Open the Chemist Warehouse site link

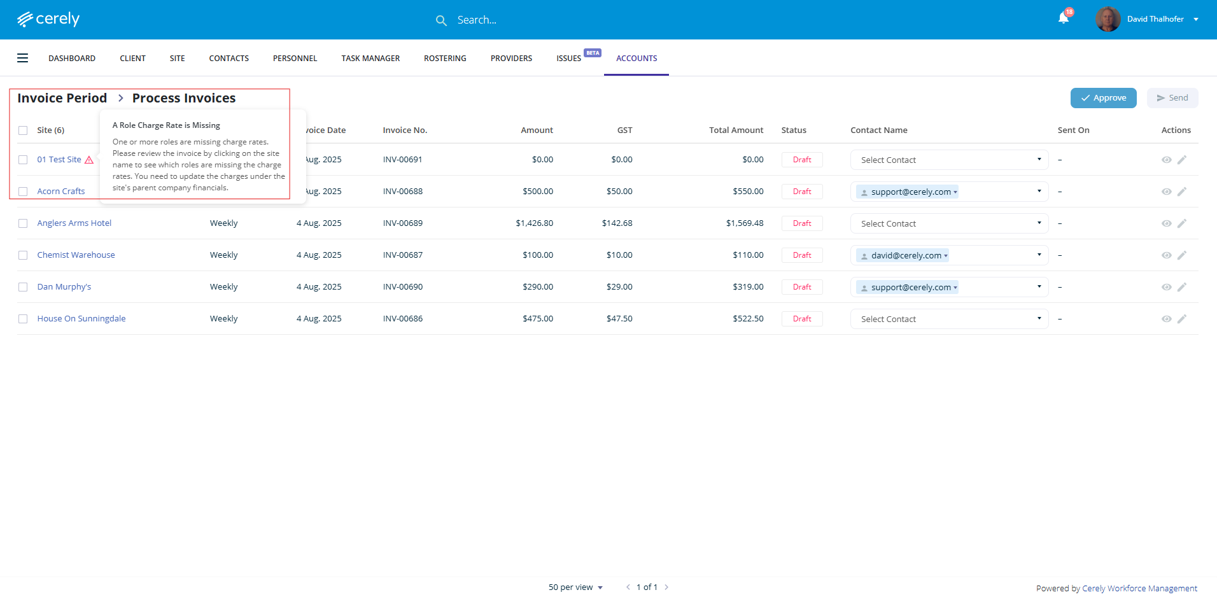[76, 255]
